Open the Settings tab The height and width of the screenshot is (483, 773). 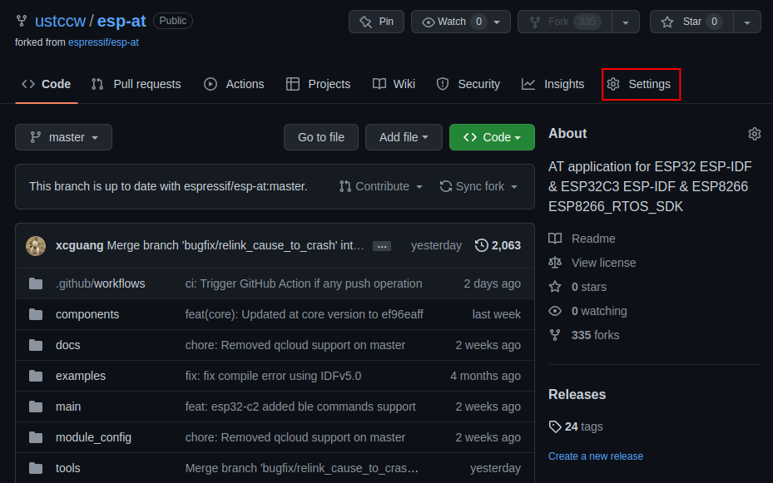point(641,84)
